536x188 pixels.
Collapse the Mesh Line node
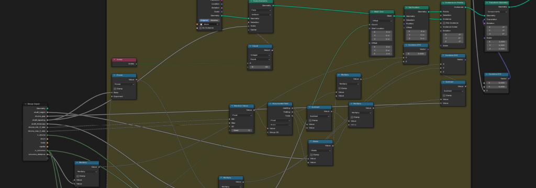coord(372,11)
